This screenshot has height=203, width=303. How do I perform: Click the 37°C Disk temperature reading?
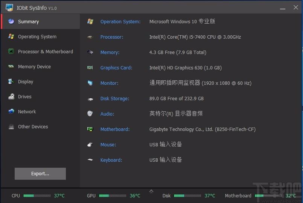[210, 195]
